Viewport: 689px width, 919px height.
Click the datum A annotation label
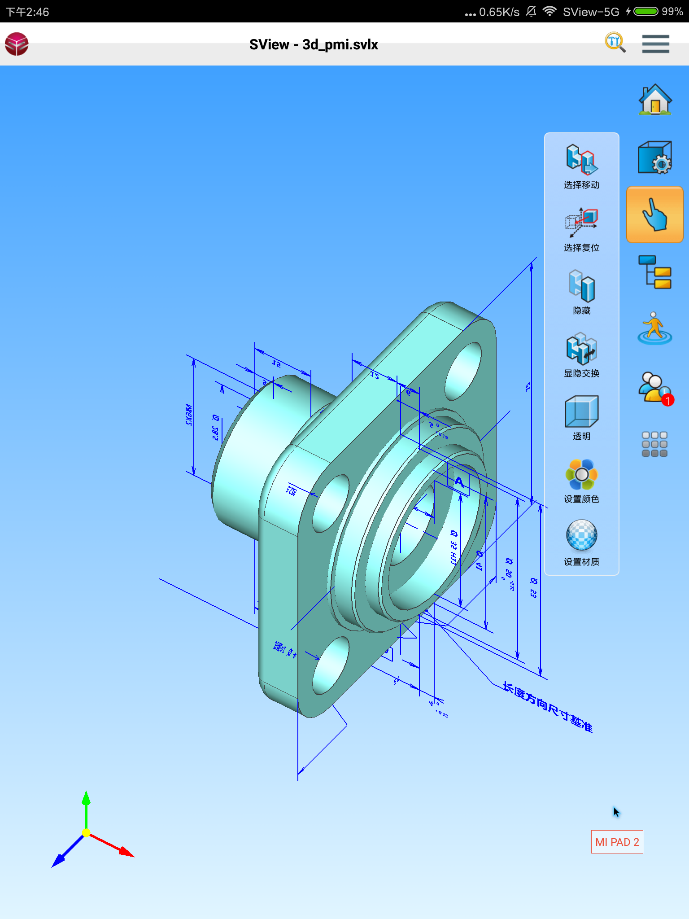pyautogui.click(x=458, y=483)
